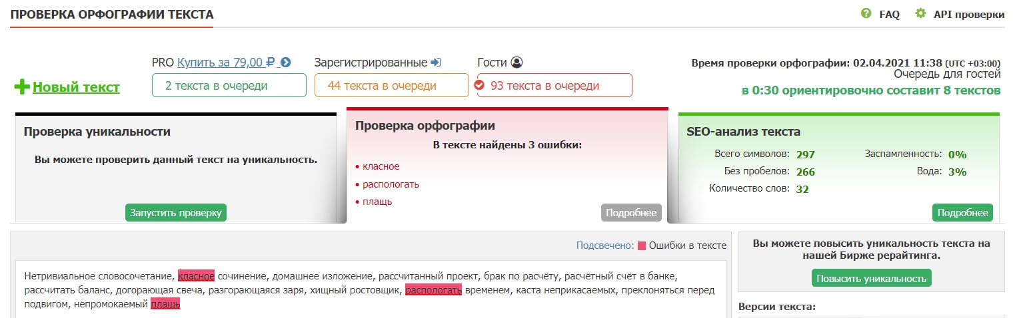Screen dimensions: 1017x318
Task: Click the Подсвечено label
Action: pos(605,245)
